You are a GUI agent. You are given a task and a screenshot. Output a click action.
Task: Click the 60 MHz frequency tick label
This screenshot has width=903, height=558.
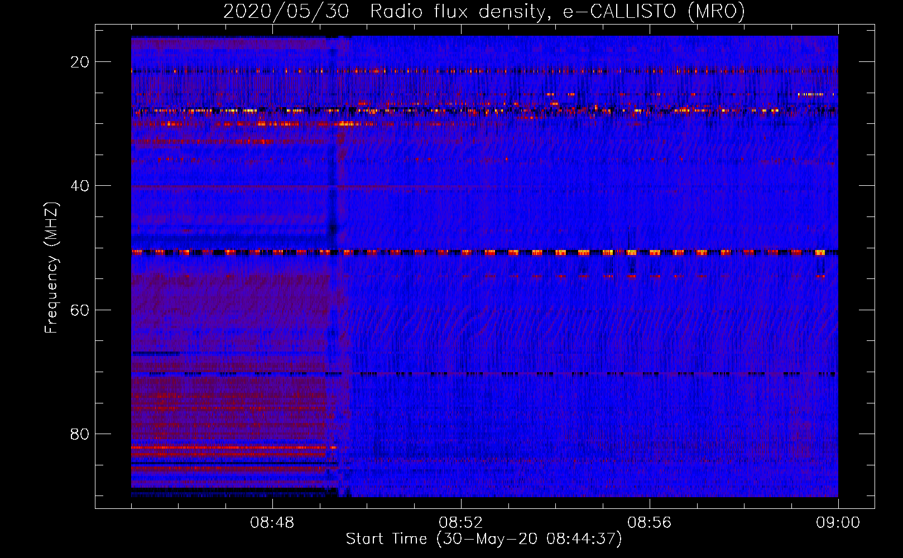tap(80, 310)
